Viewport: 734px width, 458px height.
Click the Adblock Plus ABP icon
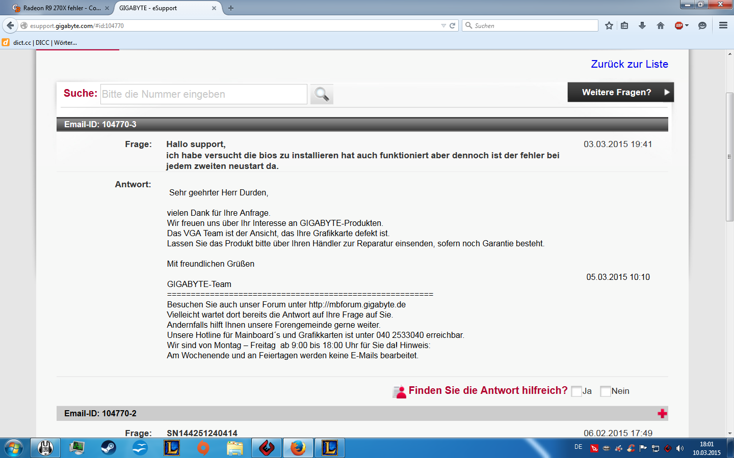click(x=678, y=25)
